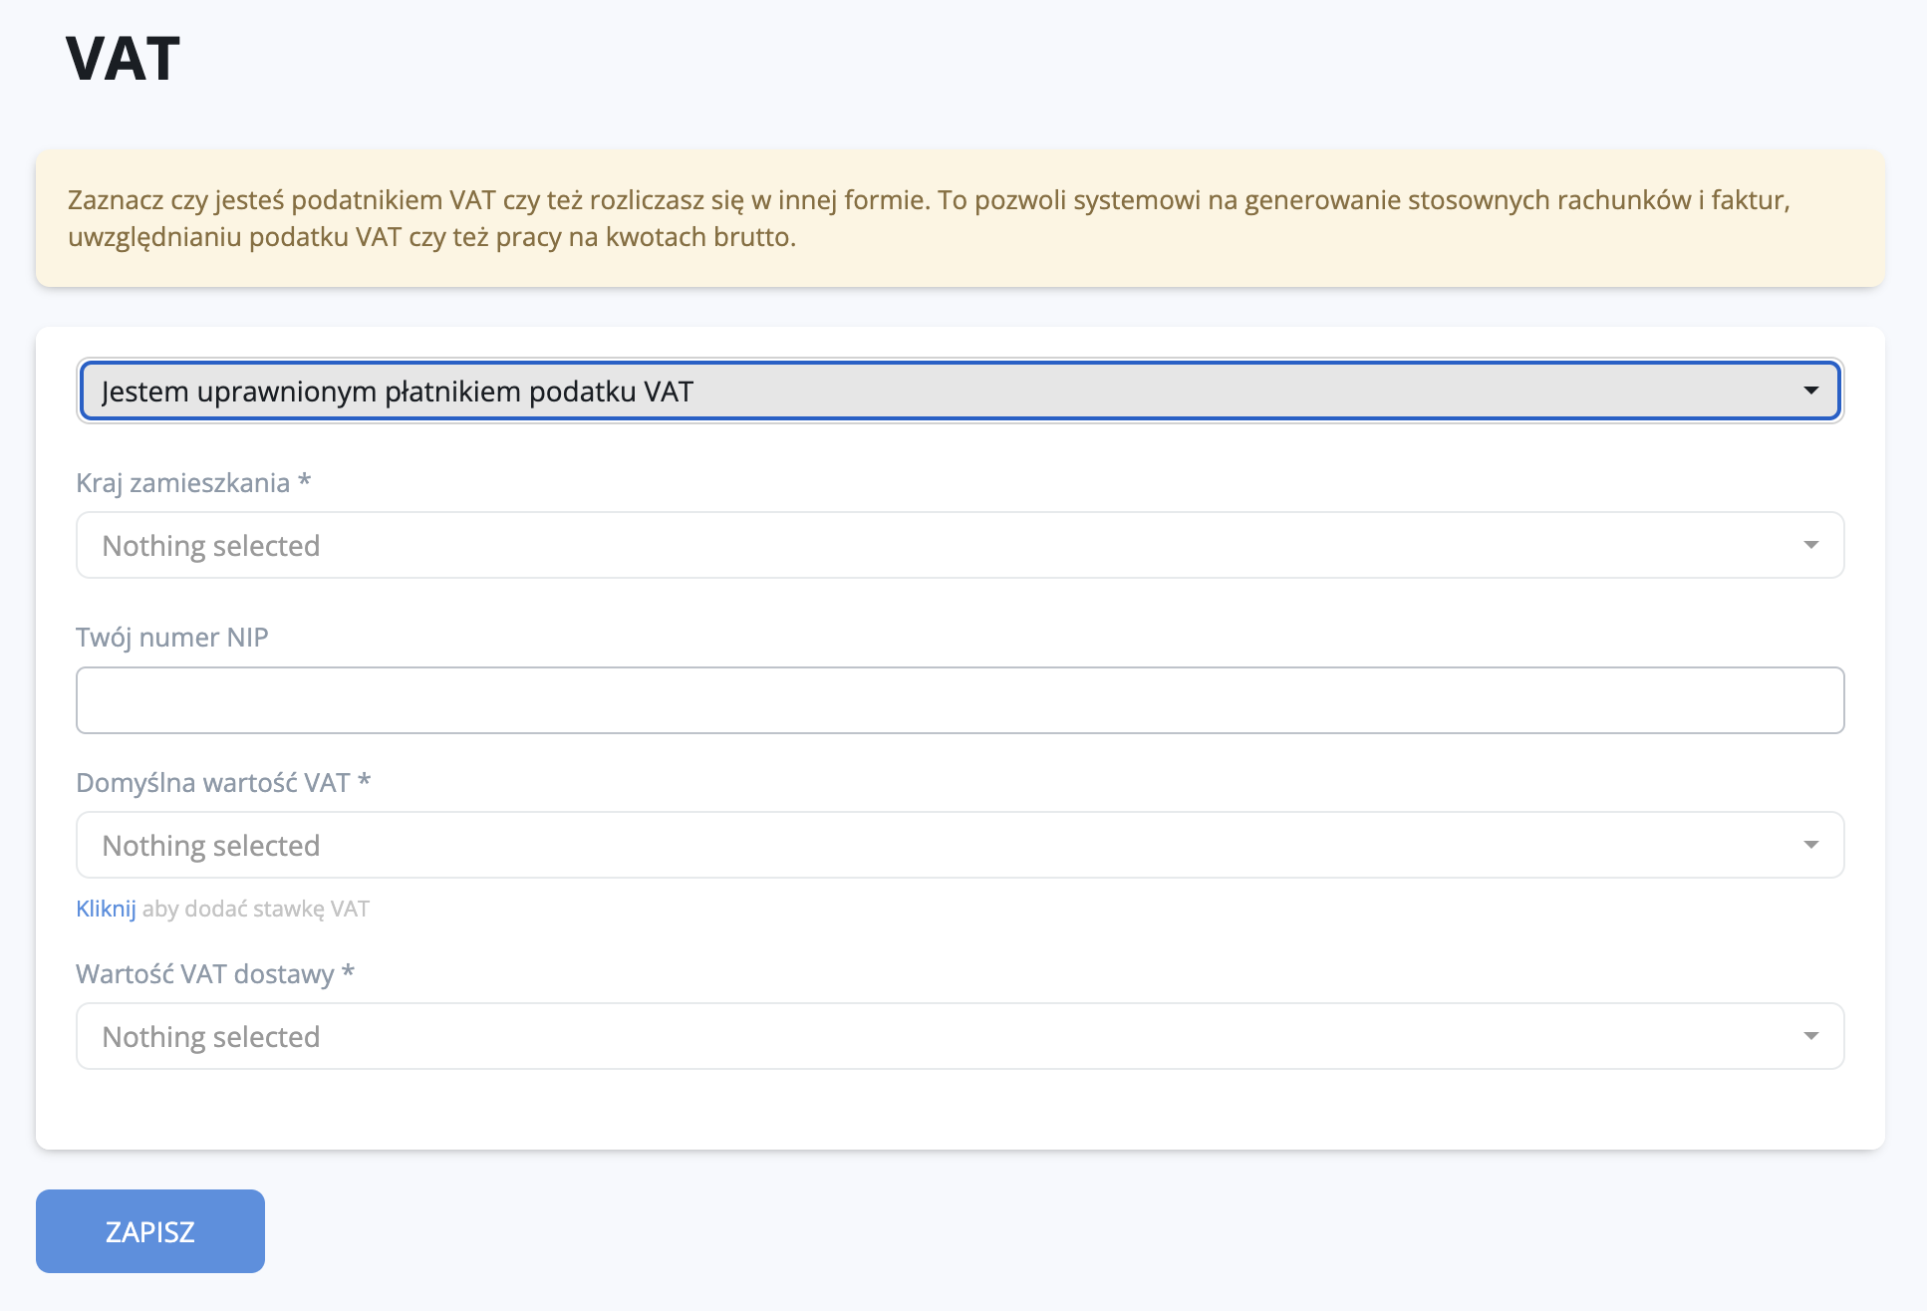Click the VAT page heading
This screenshot has width=1927, height=1311.
(123, 59)
